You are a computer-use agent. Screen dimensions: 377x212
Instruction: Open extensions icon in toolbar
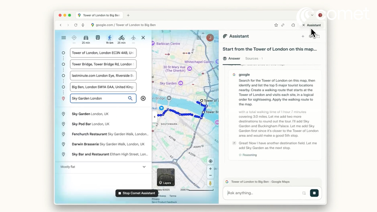tap(293, 25)
